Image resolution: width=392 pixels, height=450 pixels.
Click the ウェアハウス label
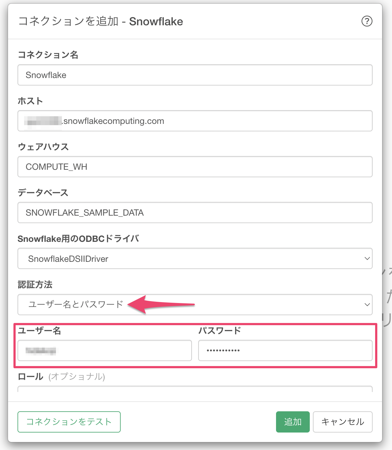[x=43, y=147]
